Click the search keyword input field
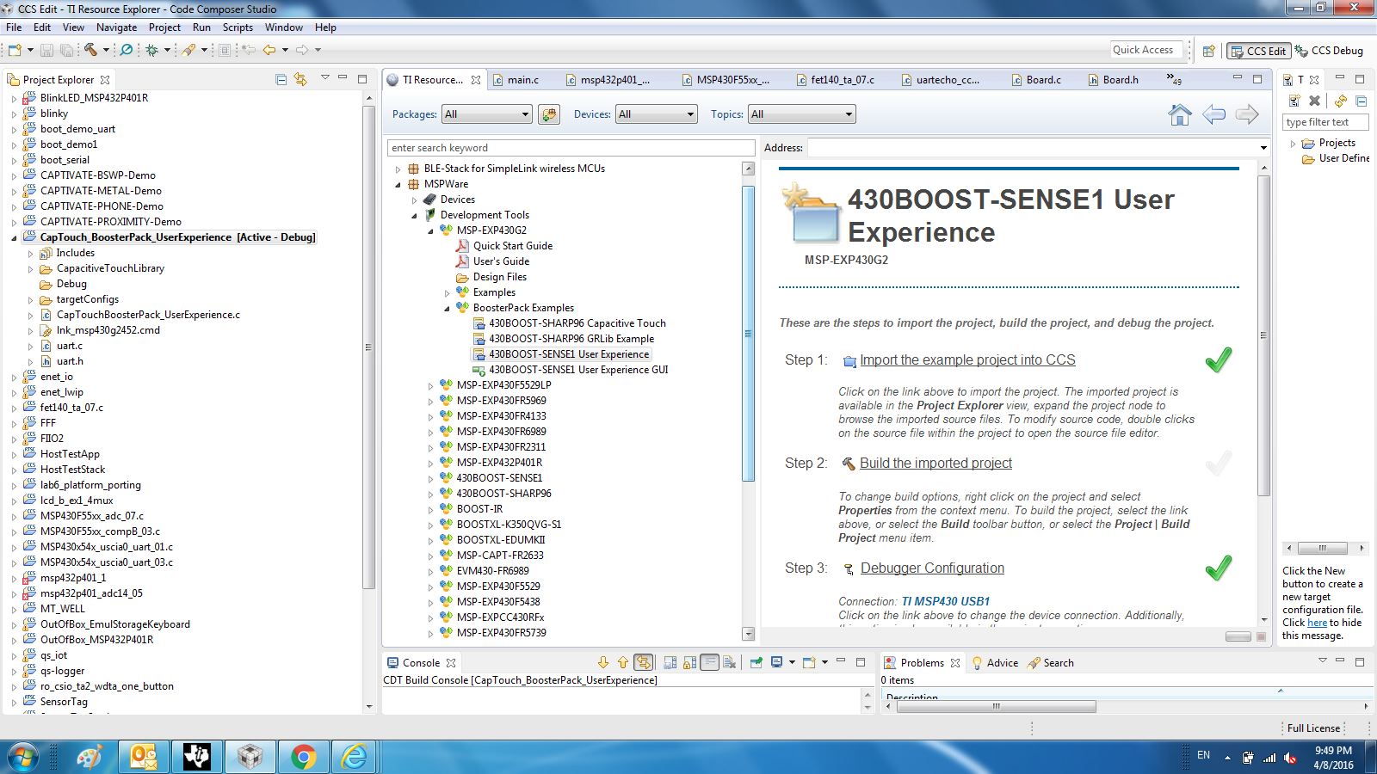 [571, 148]
